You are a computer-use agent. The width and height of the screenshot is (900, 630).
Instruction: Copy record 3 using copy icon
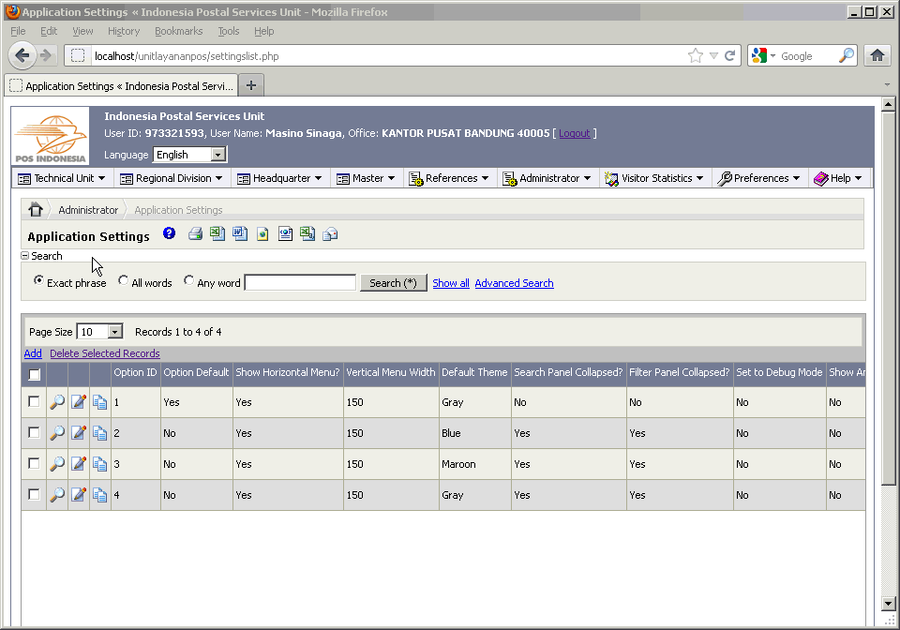[100, 464]
